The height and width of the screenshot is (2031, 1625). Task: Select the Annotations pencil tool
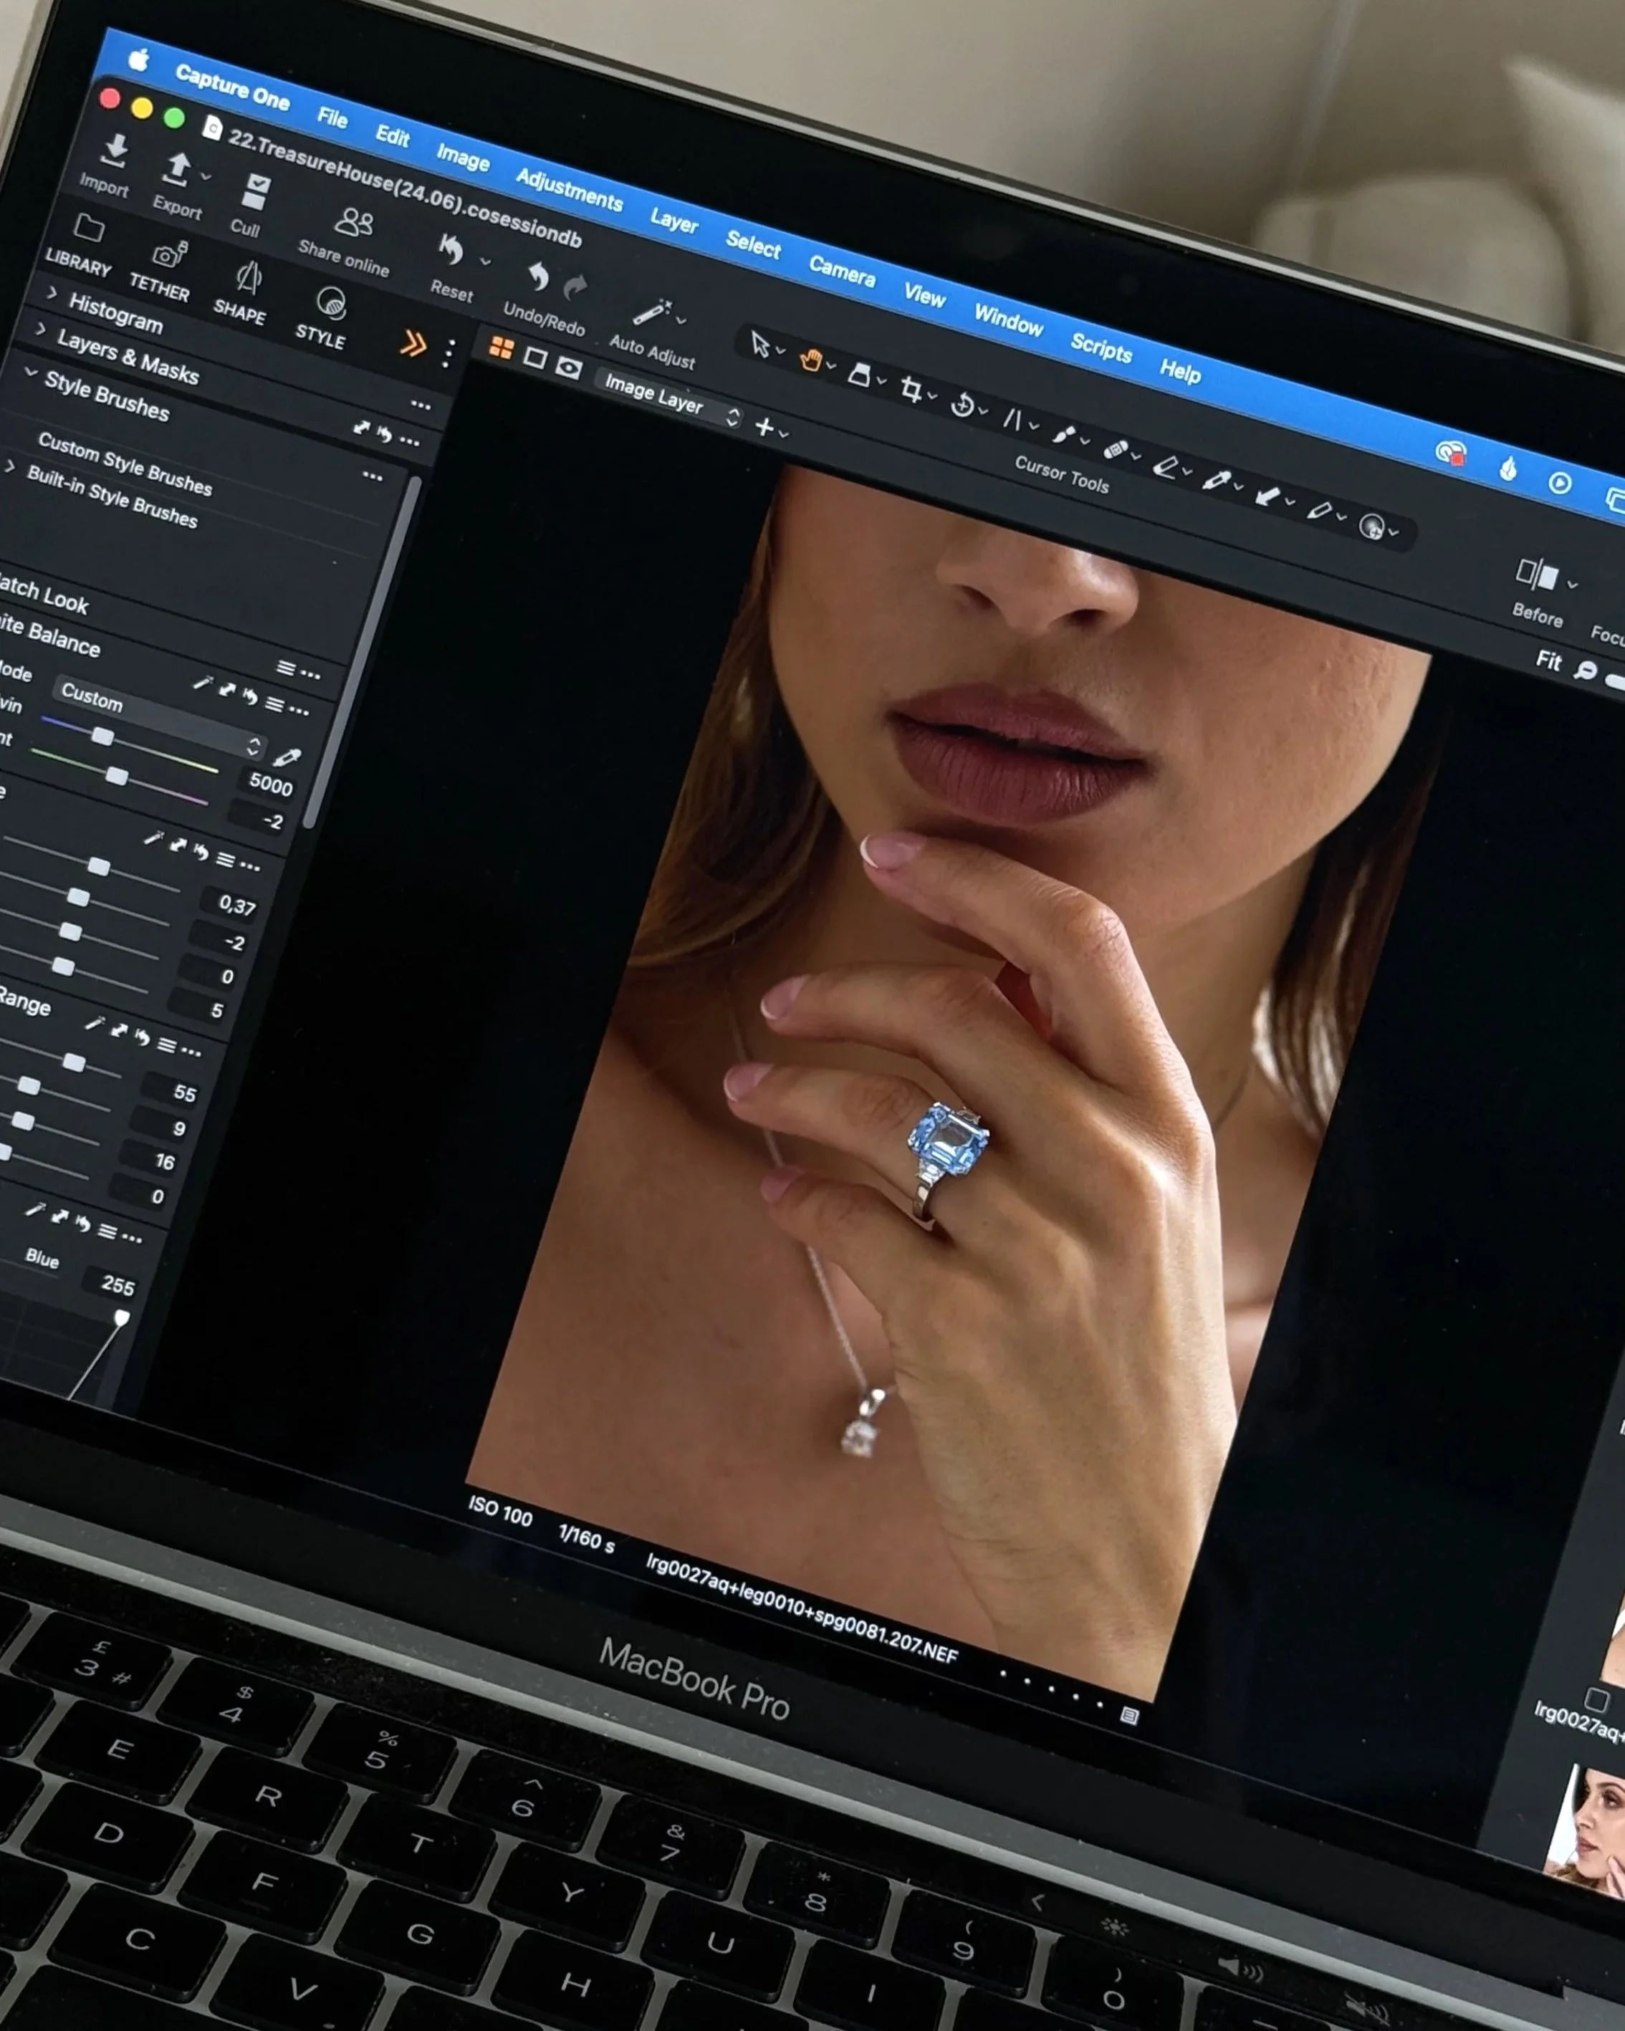(x=1319, y=512)
